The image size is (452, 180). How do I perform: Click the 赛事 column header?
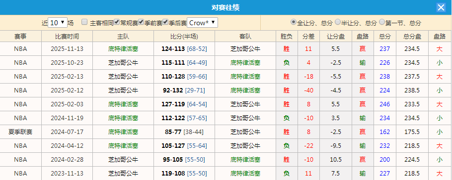tap(21, 36)
